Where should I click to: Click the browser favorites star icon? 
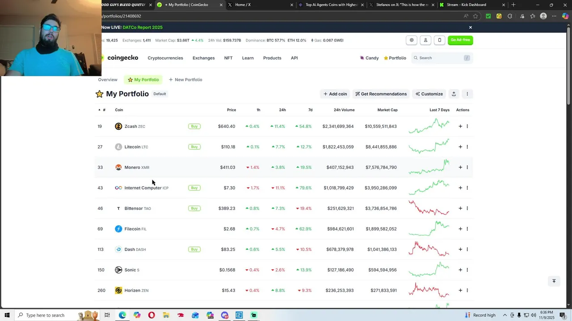click(x=475, y=16)
